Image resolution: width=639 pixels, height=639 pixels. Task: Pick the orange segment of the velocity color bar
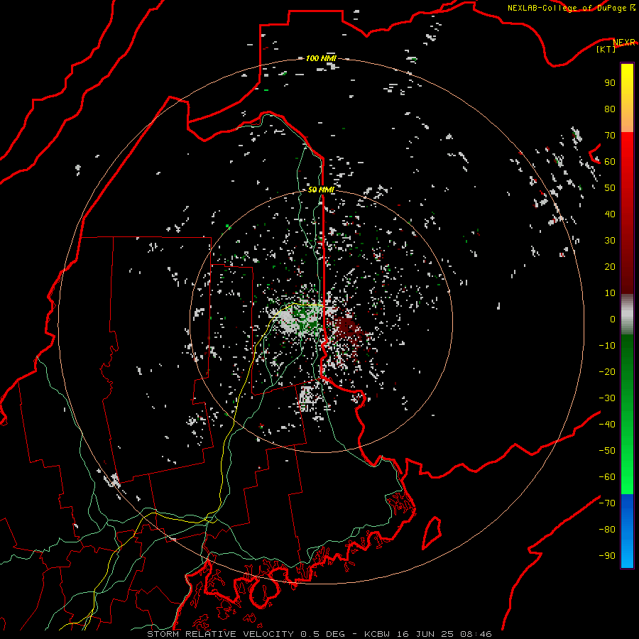[627, 118]
